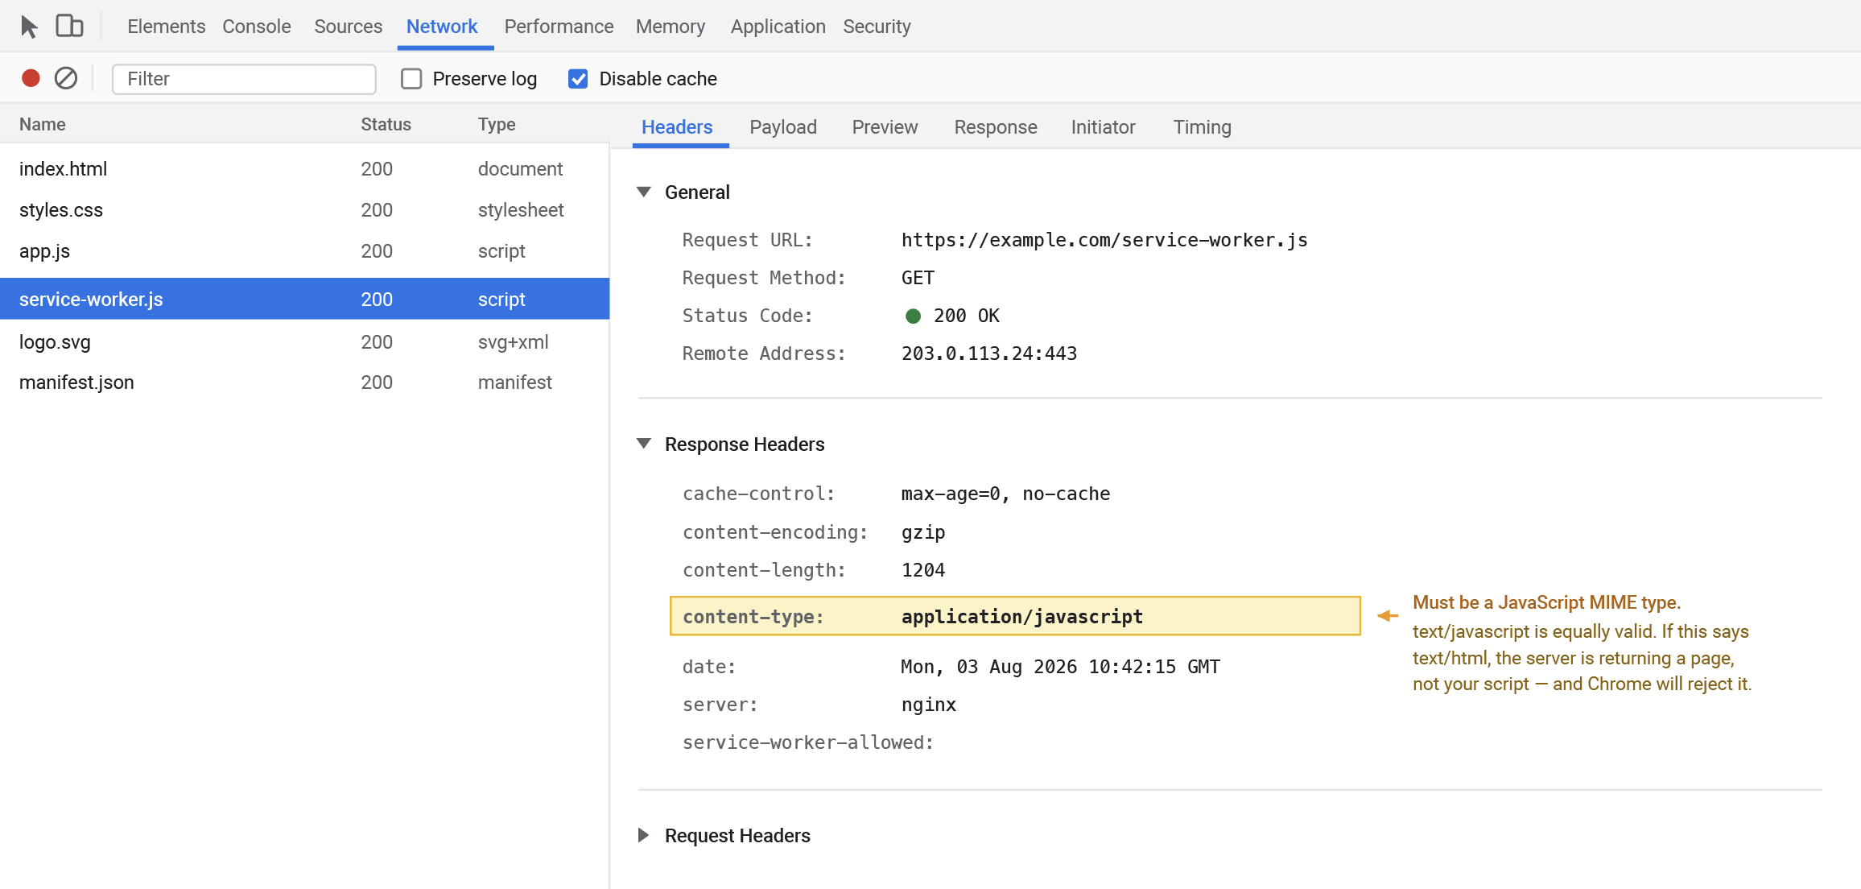This screenshot has height=889, width=1861.
Task: Click the gzip content-encoding value
Action: [923, 532]
